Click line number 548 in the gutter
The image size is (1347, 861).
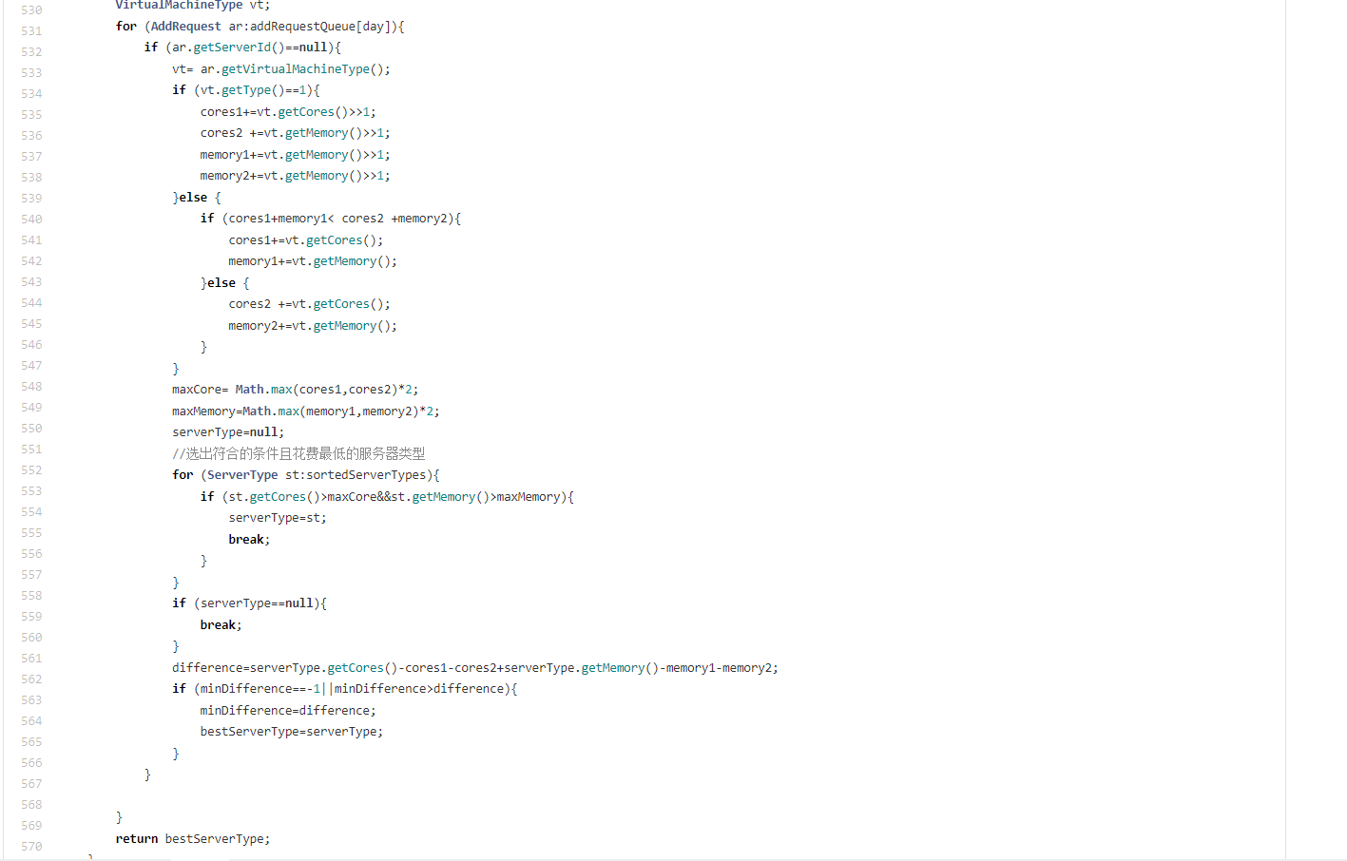pyautogui.click(x=31, y=386)
